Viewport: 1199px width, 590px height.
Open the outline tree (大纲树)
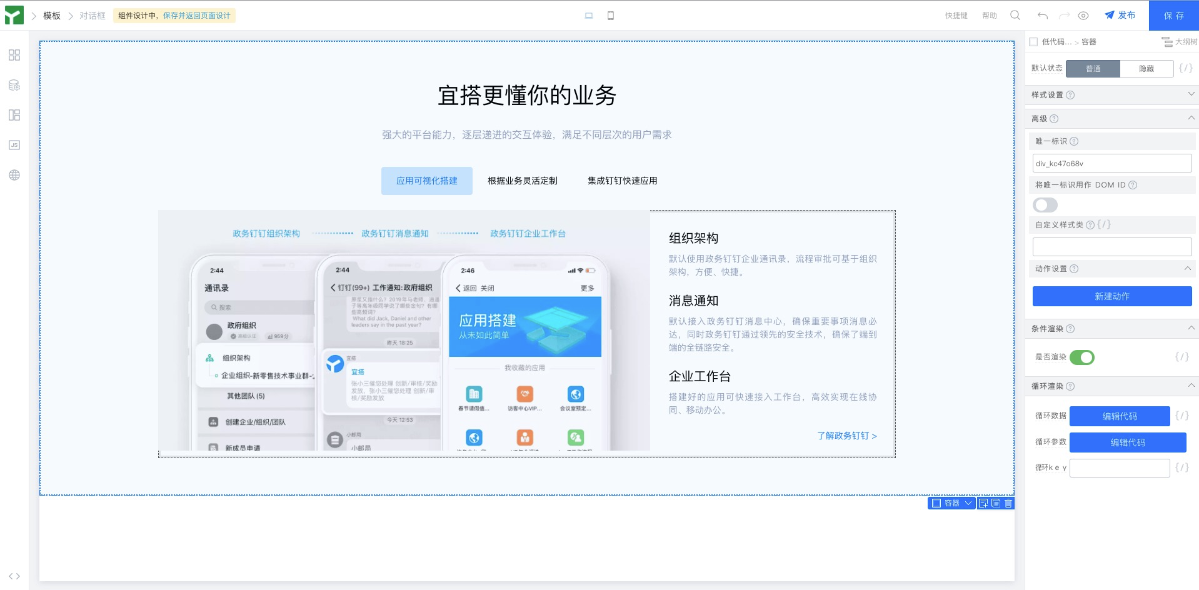1180,42
